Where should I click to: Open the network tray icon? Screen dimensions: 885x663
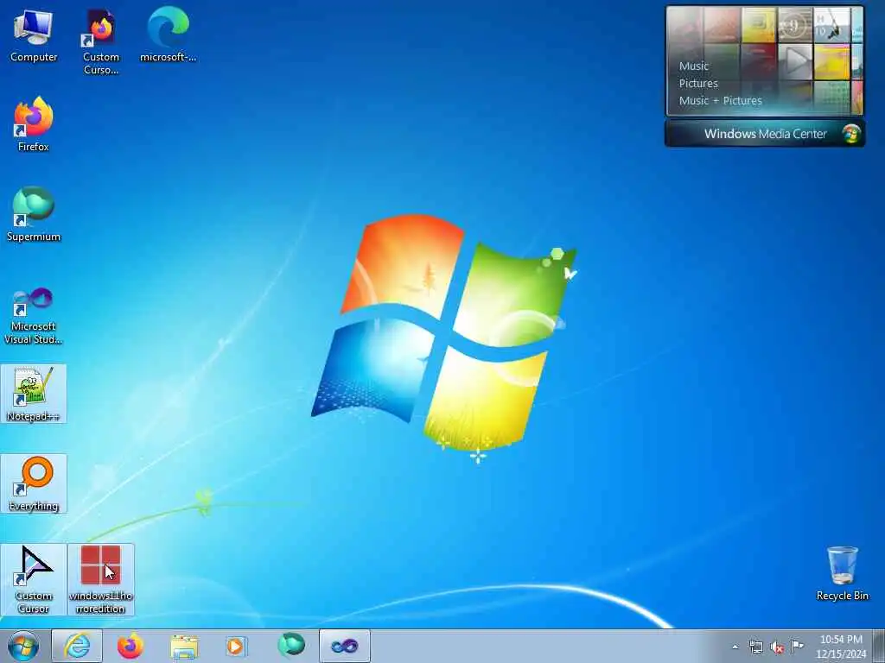[755, 647]
